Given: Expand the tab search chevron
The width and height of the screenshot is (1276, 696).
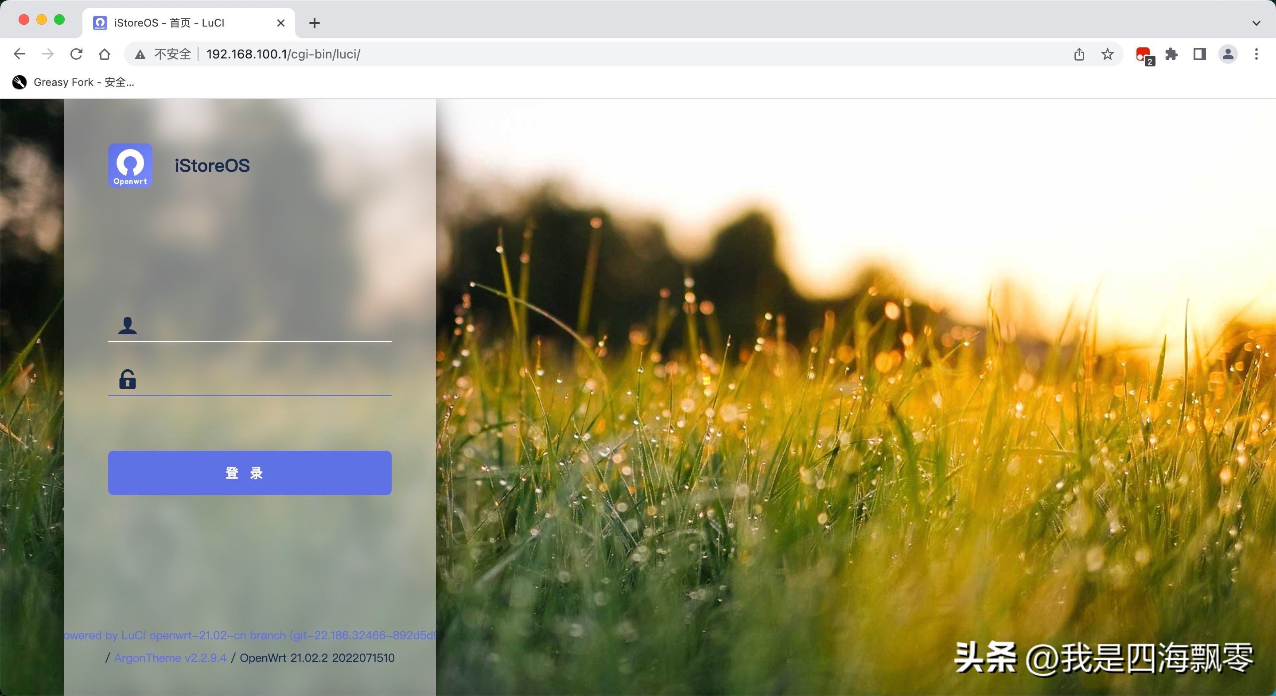Looking at the screenshot, I should click(x=1256, y=23).
